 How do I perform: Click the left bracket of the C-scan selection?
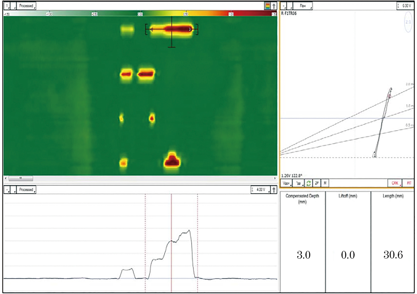[x=146, y=30]
